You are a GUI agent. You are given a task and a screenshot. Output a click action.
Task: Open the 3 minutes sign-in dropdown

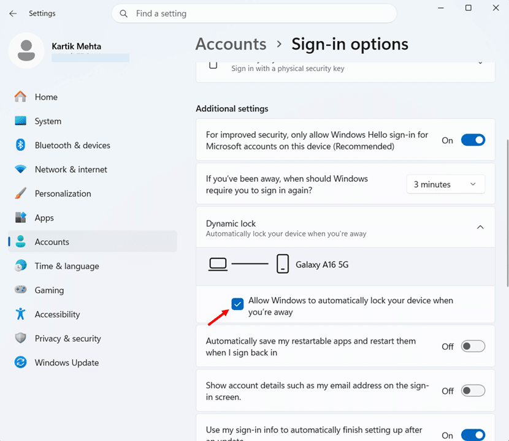pos(446,184)
